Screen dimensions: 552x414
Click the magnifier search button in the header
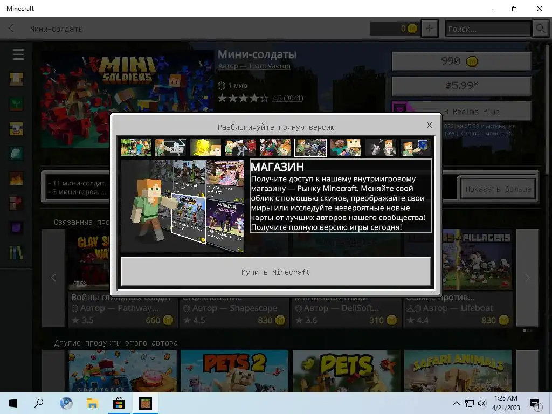[x=540, y=29]
